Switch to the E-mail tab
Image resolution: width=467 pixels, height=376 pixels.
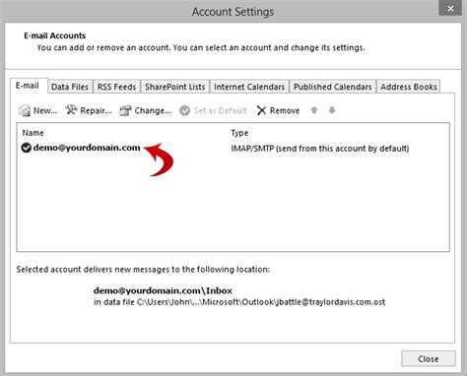point(28,86)
